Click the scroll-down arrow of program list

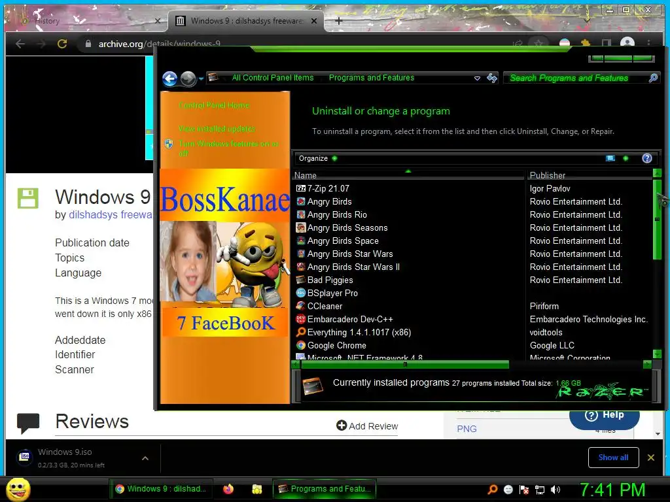657,354
